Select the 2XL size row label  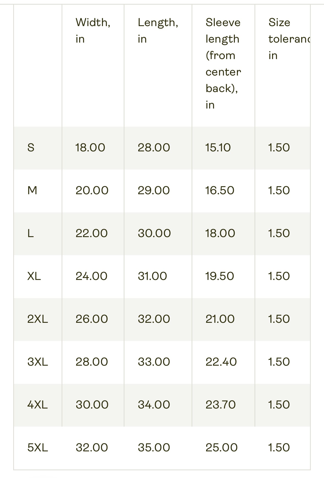[38, 319]
